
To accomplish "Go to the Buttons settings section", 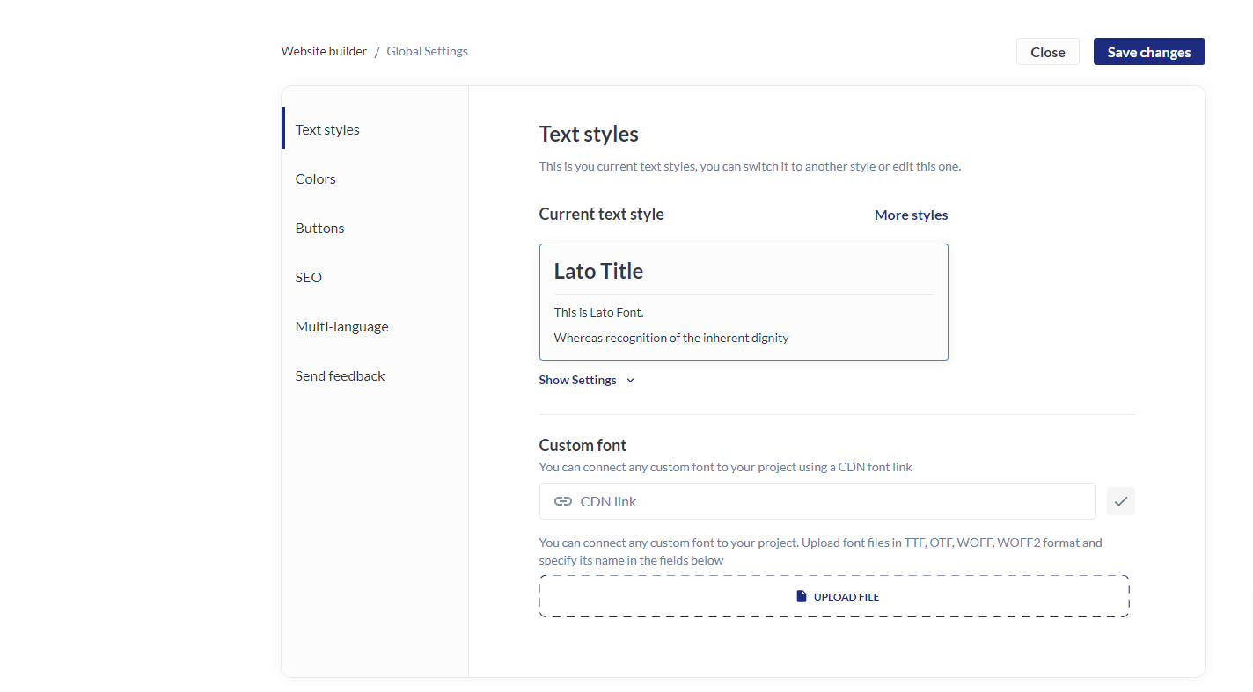I will click(x=319, y=228).
